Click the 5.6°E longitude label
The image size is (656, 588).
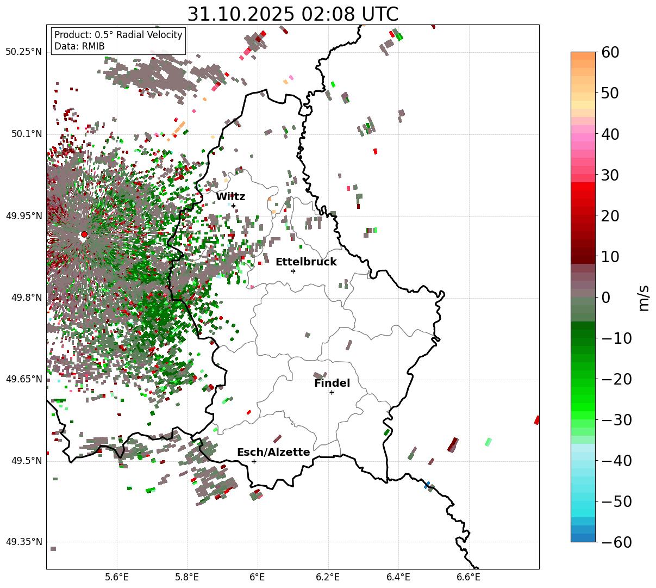[x=117, y=577]
